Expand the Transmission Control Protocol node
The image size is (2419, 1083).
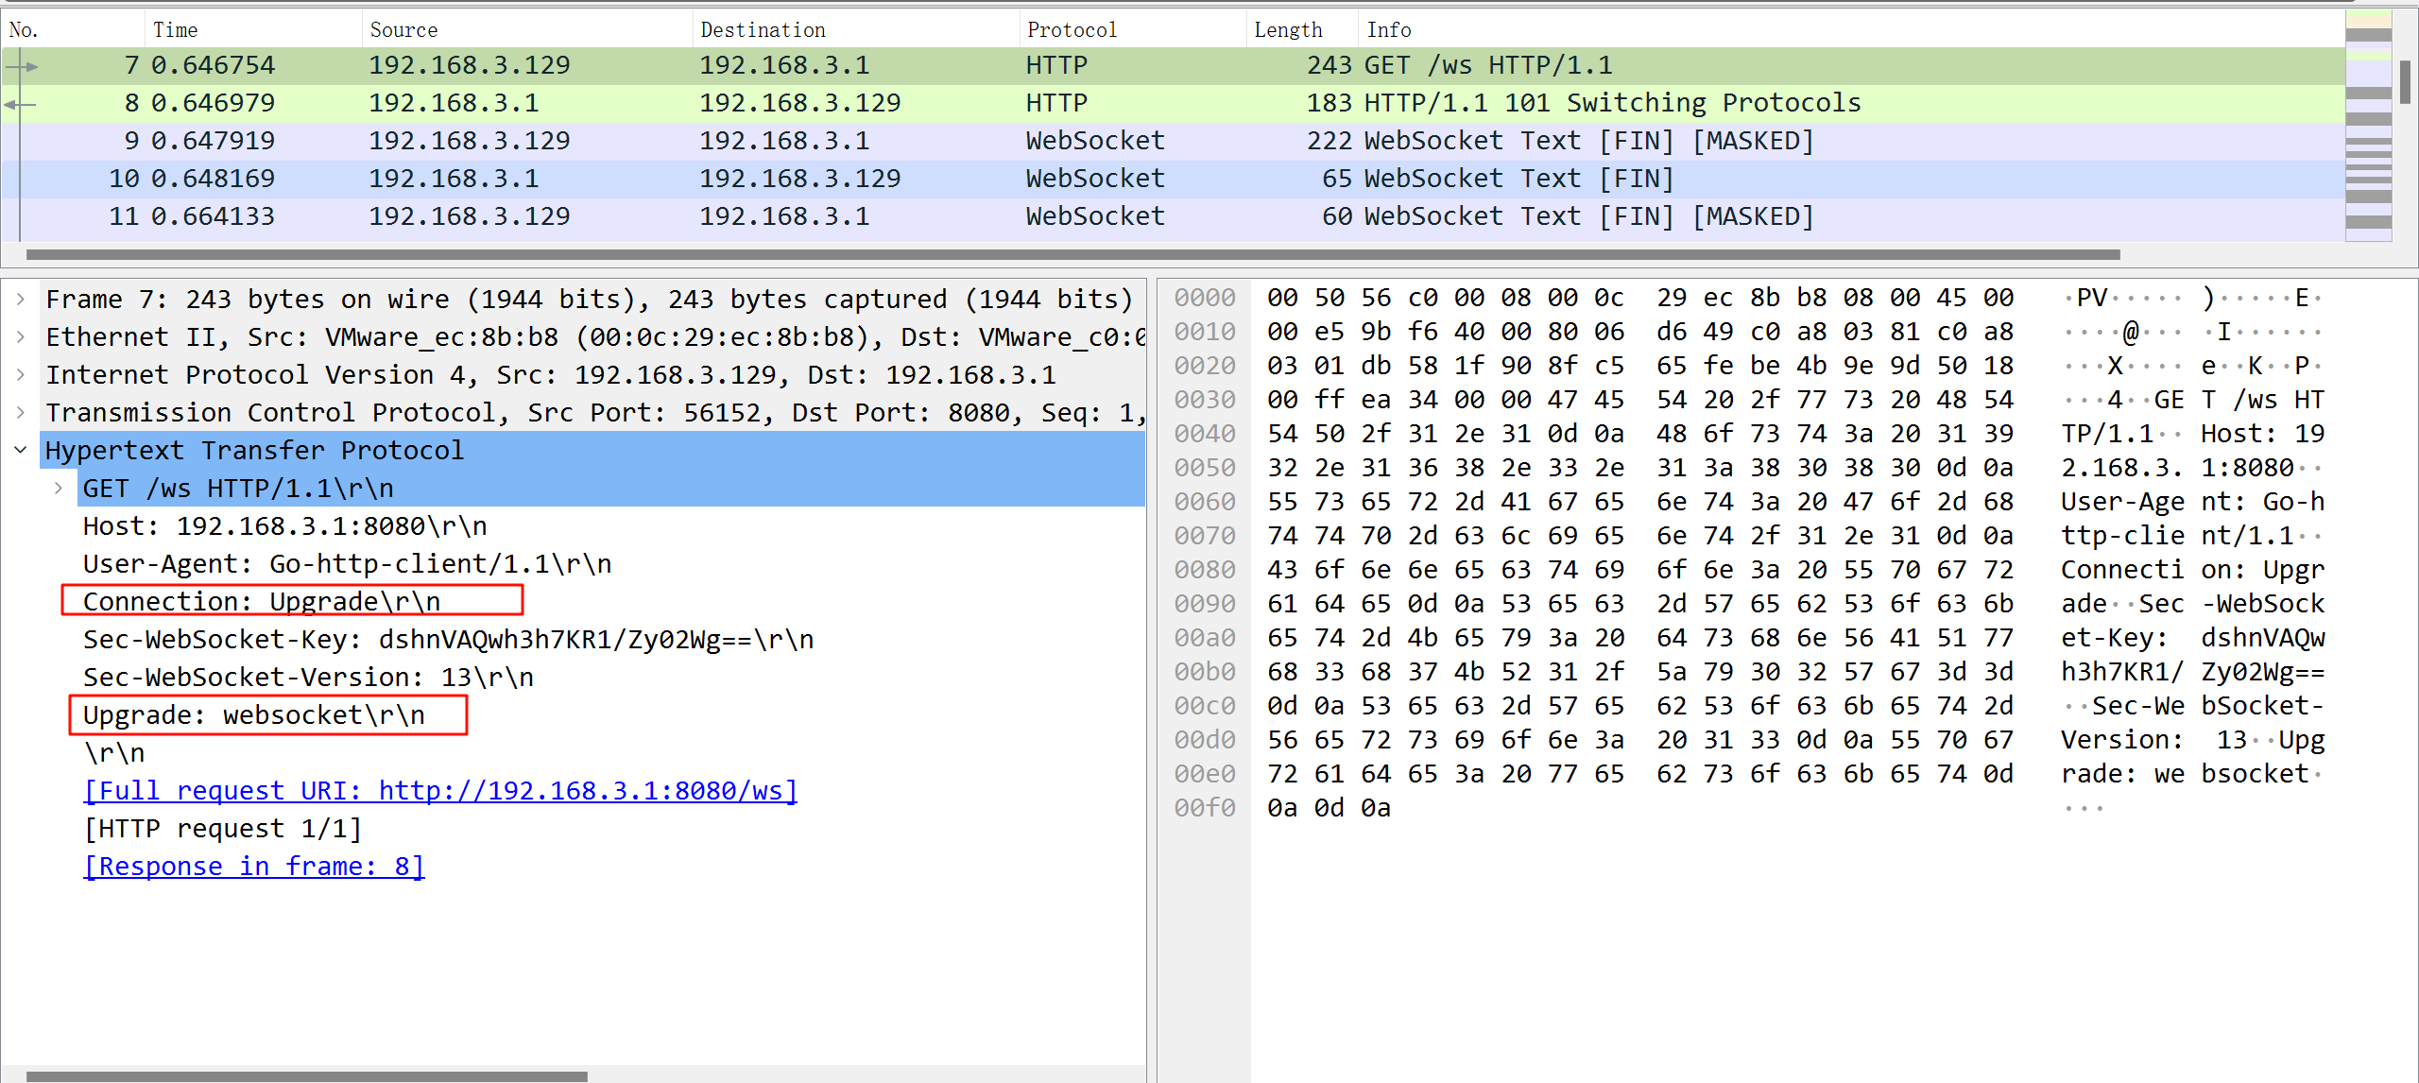coord(21,413)
